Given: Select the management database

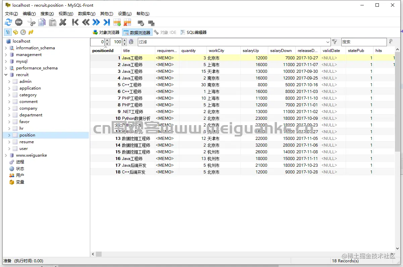Looking at the screenshot, I should pos(29,55).
